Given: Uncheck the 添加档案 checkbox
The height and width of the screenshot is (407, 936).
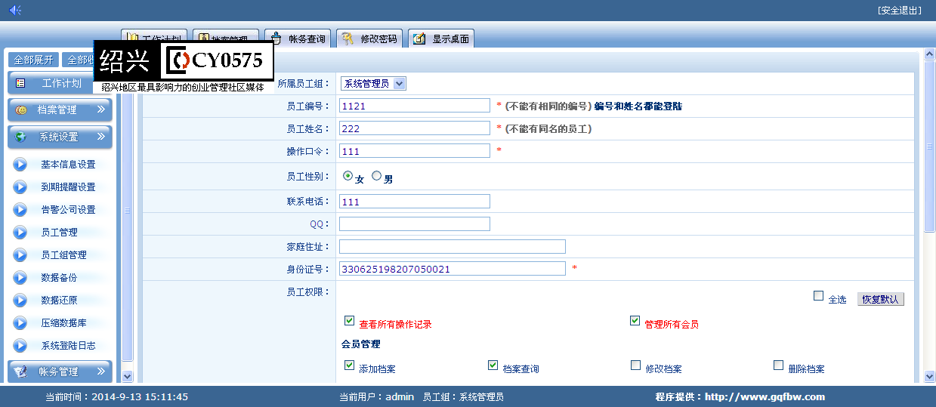Looking at the screenshot, I should (349, 365).
